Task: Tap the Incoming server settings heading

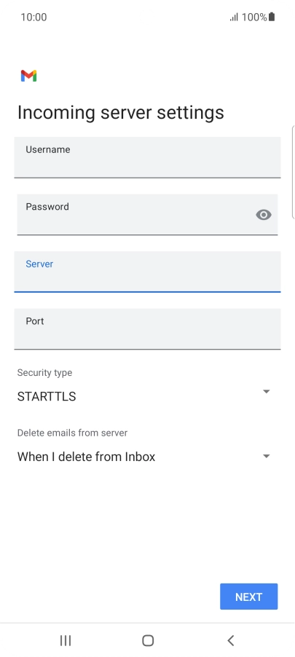Action: 121,113
